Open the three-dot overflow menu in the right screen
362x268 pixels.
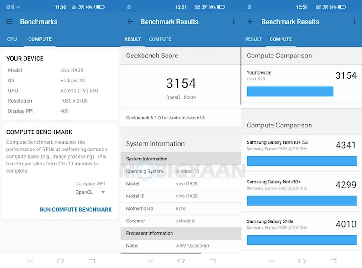tap(354, 21)
